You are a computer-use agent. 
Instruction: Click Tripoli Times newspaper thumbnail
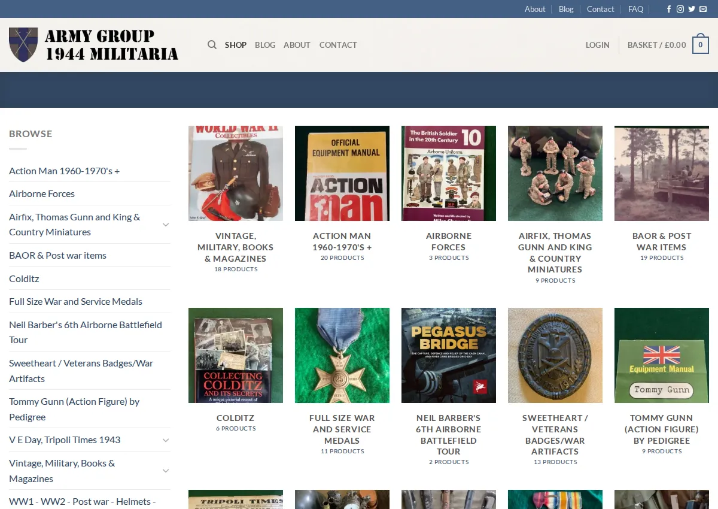(x=236, y=499)
